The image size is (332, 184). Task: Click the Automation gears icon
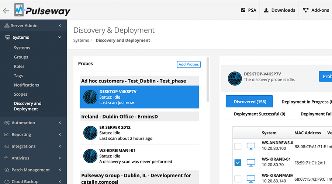click(x=7, y=123)
